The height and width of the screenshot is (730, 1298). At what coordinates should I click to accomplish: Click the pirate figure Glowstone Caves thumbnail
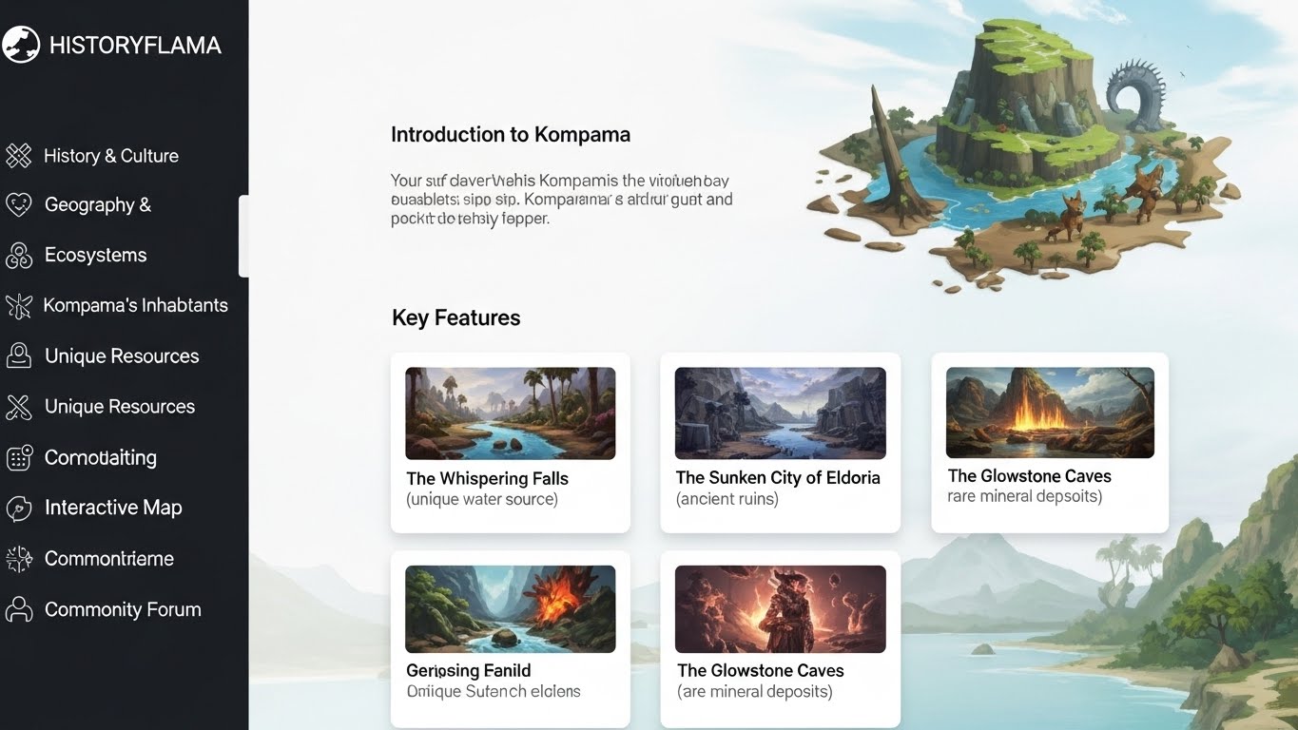[x=780, y=609]
